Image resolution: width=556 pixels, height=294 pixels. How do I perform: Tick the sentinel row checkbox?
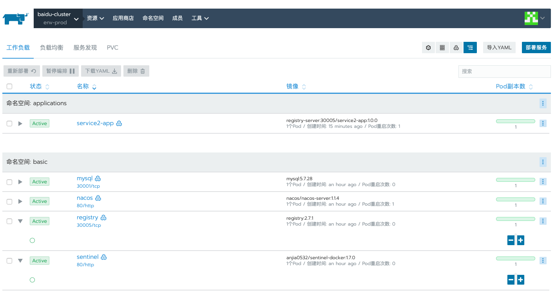(x=9, y=261)
